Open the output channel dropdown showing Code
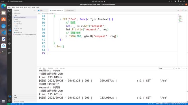188x105 pixels. coord(166,68)
